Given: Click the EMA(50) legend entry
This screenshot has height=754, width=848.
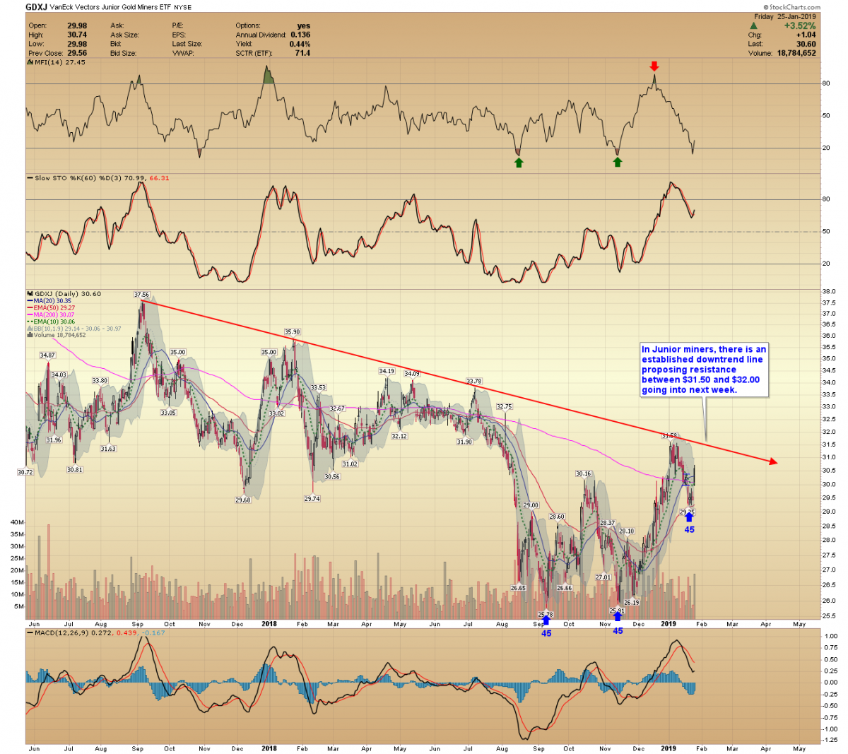Looking at the screenshot, I should [54, 308].
